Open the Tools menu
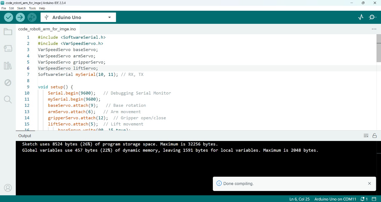The image size is (381, 202). point(32,8)
